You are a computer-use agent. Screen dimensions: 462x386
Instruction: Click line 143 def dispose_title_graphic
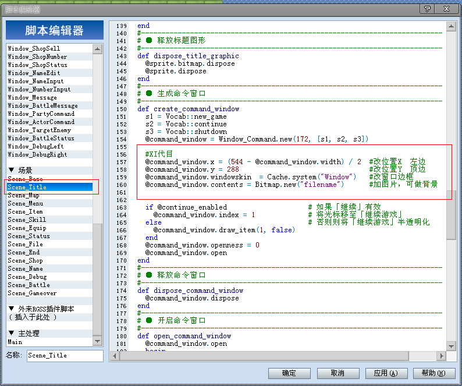188,56
